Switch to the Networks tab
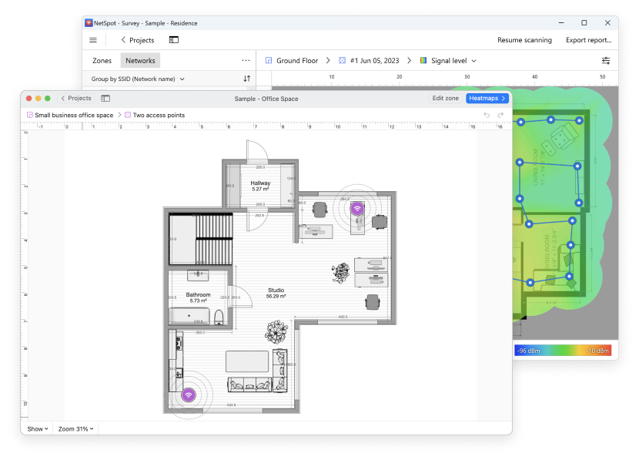Viewport: 639px width, 460px height. pyautogui.click(x=140, y=60)
